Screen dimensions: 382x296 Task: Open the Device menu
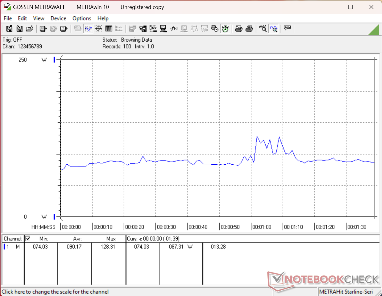tap(59, 18)
